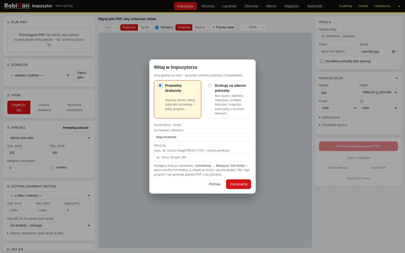Open the Termin date picker calendar icon
Viewport: 405px width, 253px height.
click(x=394, y=52)
